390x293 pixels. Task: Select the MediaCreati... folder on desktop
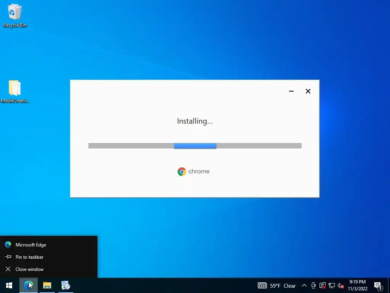pos(15,91)
